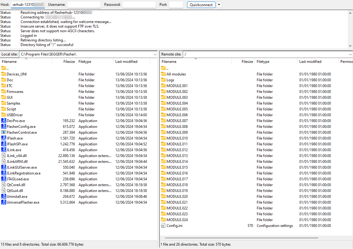Click the JFlashSPI.exe application icon

coord(4,144)
